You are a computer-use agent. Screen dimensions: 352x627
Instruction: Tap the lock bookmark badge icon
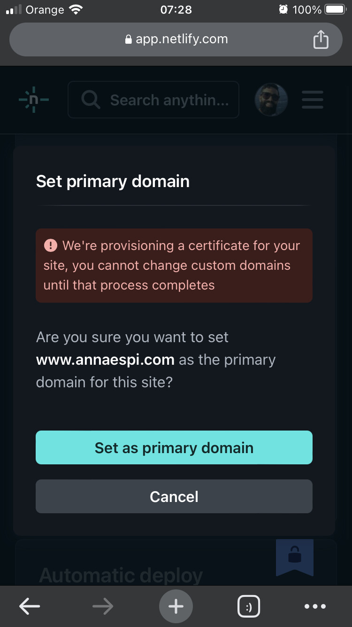pos(295,557)
